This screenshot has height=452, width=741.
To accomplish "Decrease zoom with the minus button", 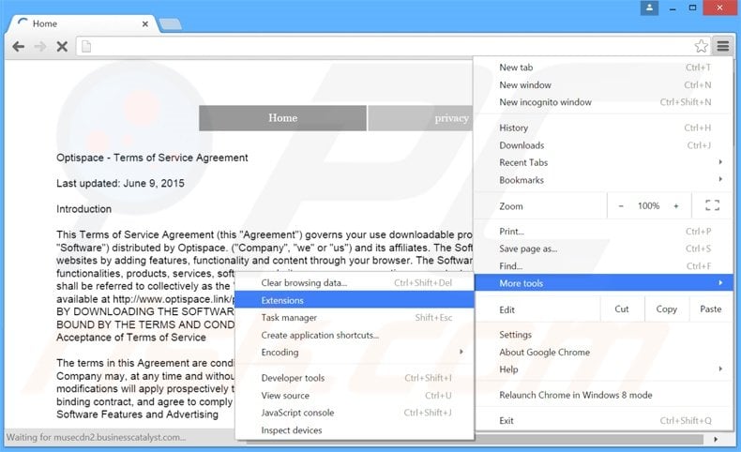I will pos(621,206).
